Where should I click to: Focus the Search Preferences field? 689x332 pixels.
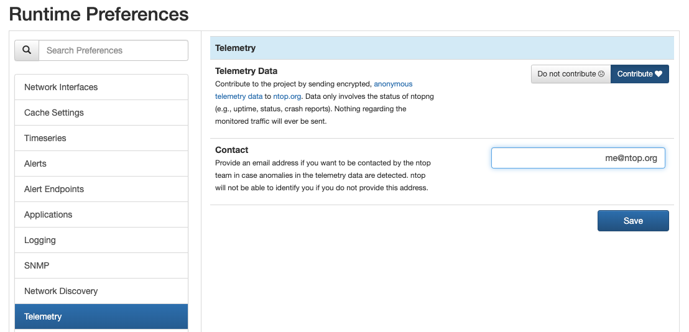pyautogui.click(x=113, y=50)
